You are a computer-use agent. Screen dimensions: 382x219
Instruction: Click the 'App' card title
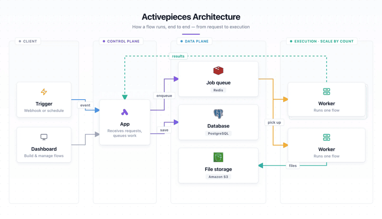point(125,124)
